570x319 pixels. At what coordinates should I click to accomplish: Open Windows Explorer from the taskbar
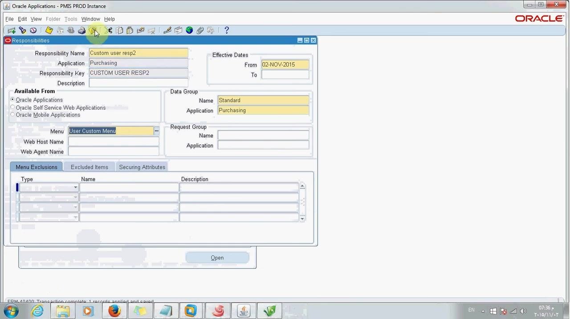(x=63, y=311)
